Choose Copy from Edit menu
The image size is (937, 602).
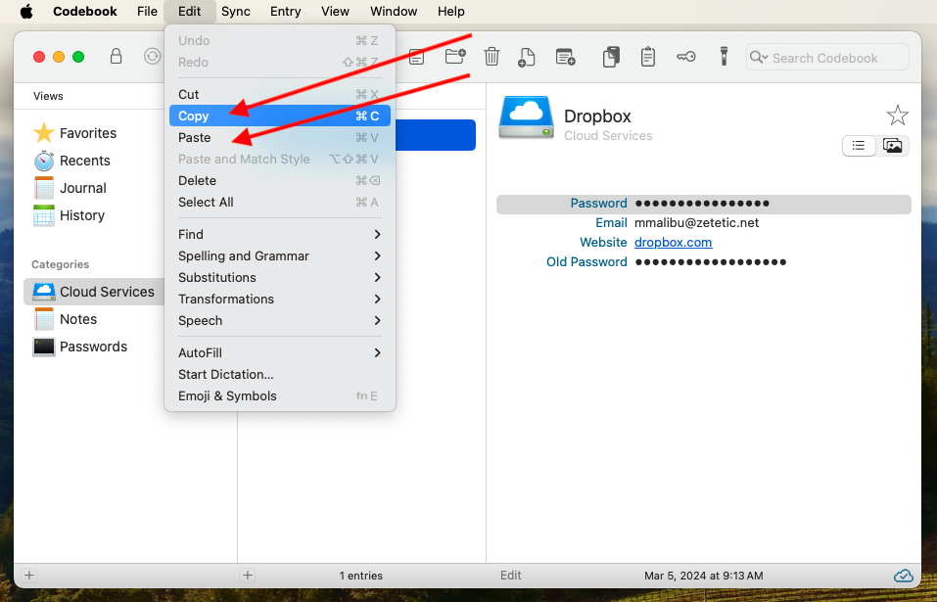click(x=280, y=116)
